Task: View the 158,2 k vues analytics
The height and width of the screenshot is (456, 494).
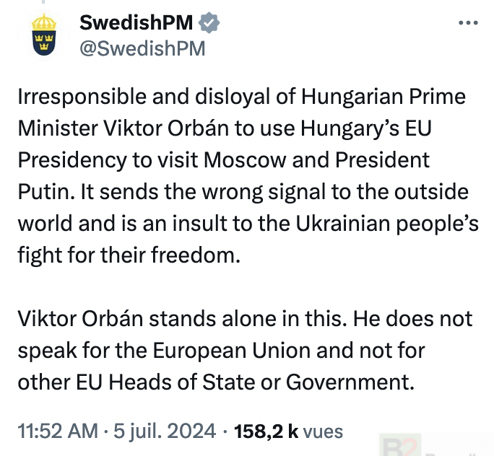Action: click(x=288, y=431)
